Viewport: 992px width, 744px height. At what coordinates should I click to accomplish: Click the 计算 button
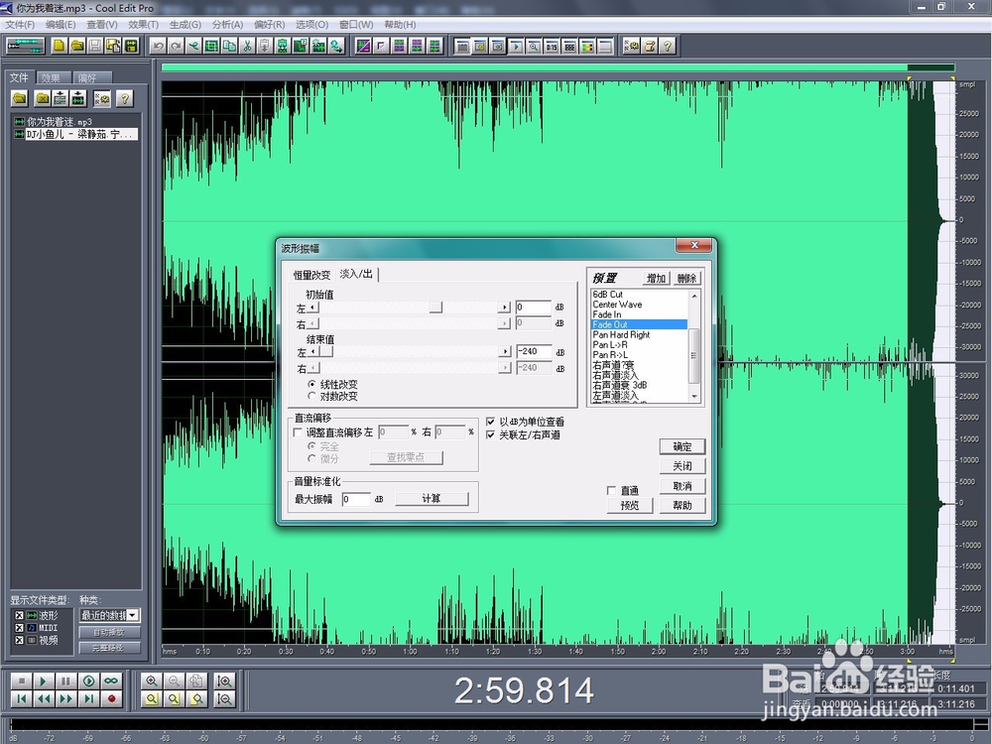pos(432,499)
